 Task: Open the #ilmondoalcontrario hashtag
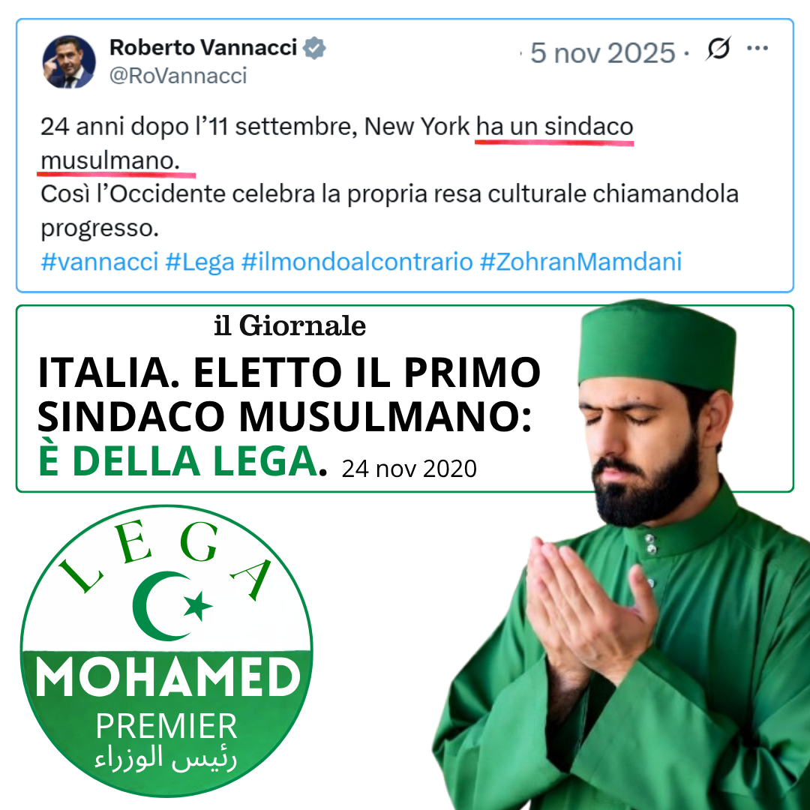(x=357, y=262)
